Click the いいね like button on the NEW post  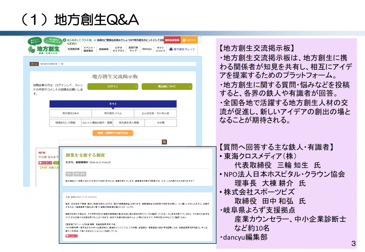click(45, 163)
